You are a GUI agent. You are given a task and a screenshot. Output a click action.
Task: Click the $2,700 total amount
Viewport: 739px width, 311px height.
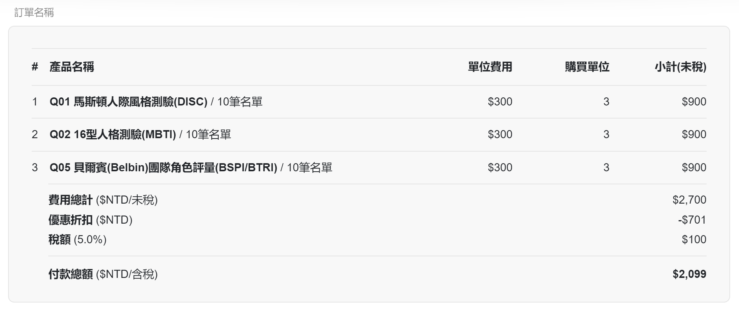[x=689, y=200]
